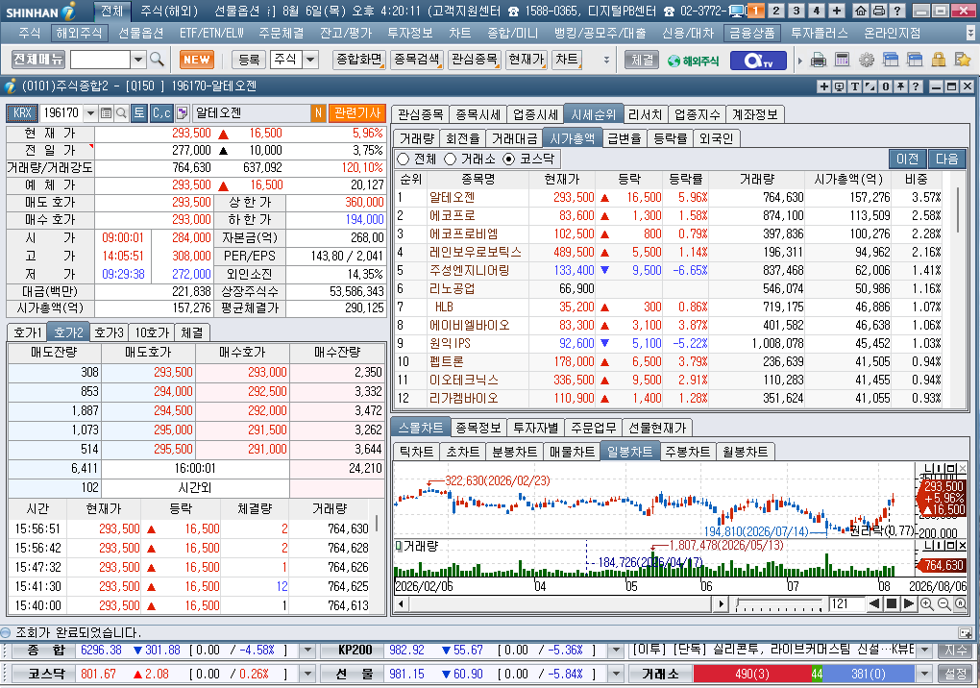Click the printer icon in the top toolbar

pos(819,60)
